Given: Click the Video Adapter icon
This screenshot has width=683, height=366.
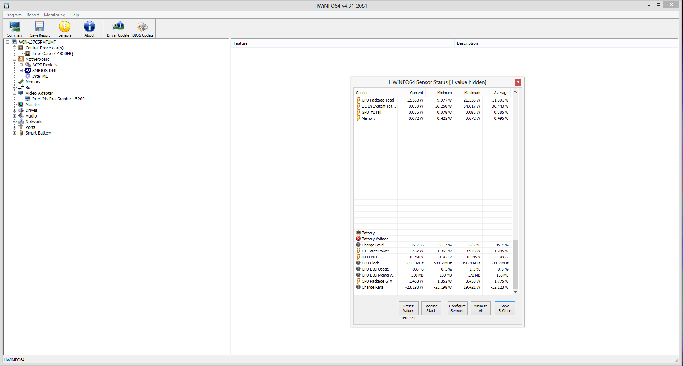Looking at the screenshot, I should pyautogui.click(x=21, y=93).
